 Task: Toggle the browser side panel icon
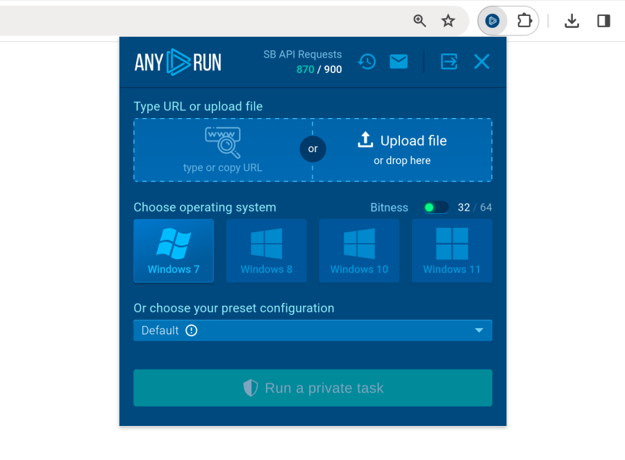[603, 21]
